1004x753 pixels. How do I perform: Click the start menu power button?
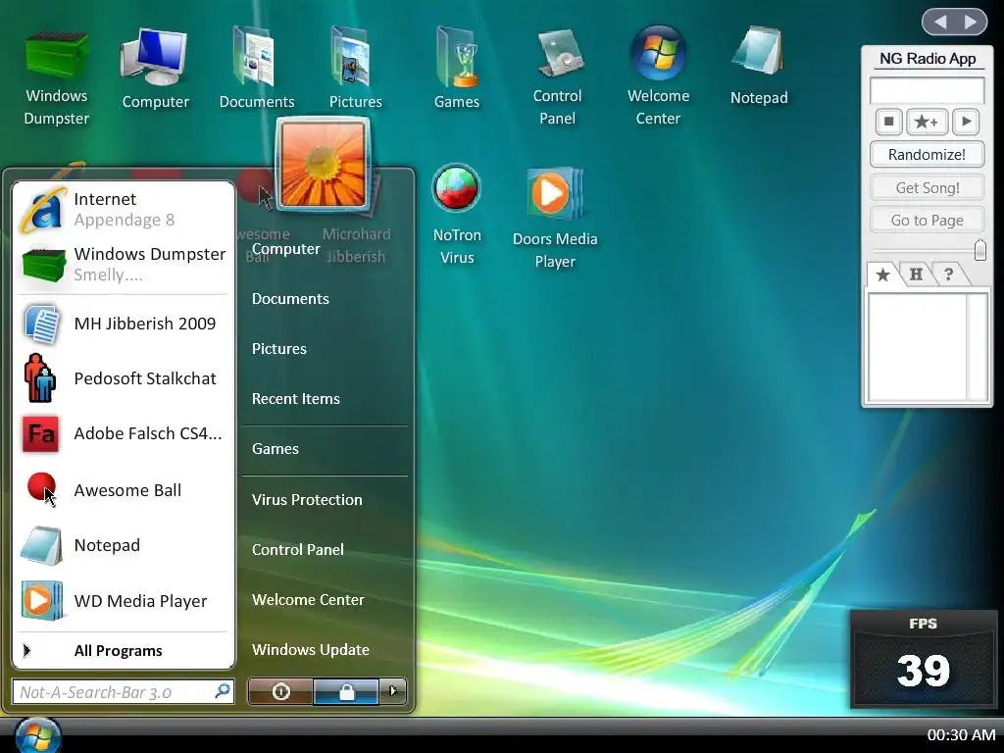click(x=280, y=691)
